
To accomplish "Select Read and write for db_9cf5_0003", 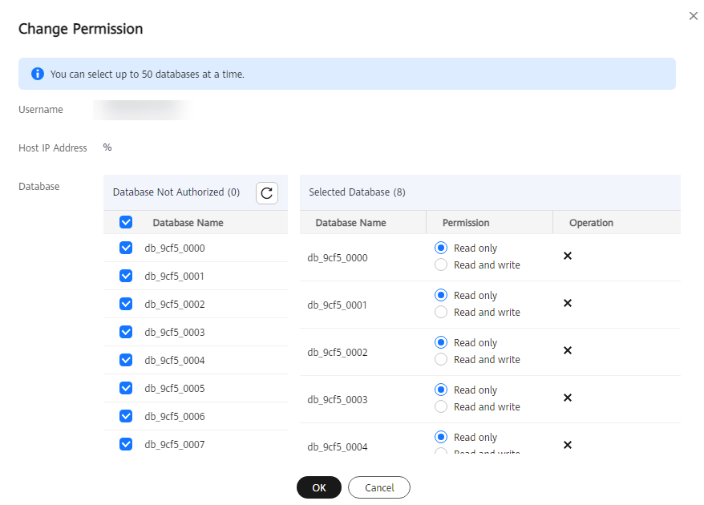I will [x=441, y=406].
